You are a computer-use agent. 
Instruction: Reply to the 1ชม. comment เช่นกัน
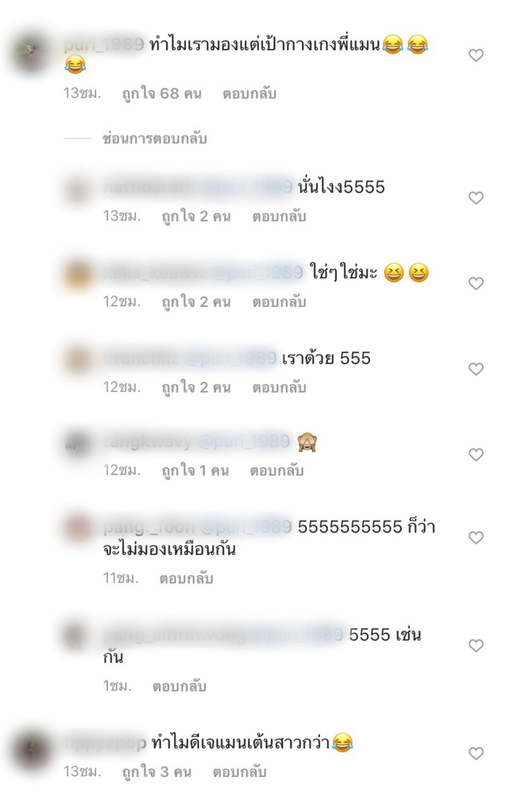pyautogui.click(x=179, y=686)
